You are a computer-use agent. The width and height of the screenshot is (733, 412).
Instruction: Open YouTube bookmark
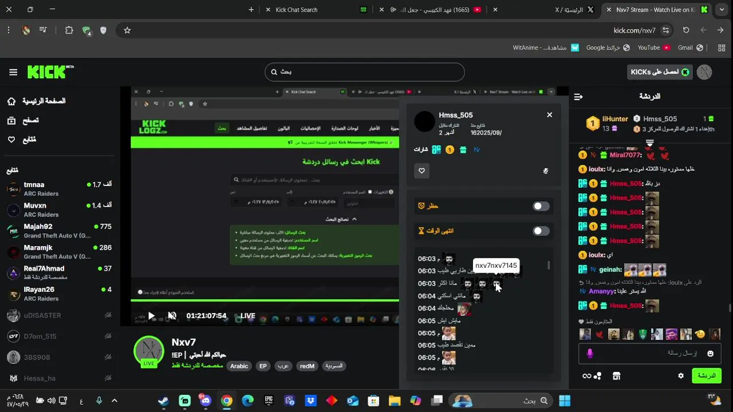coord(654,48)
